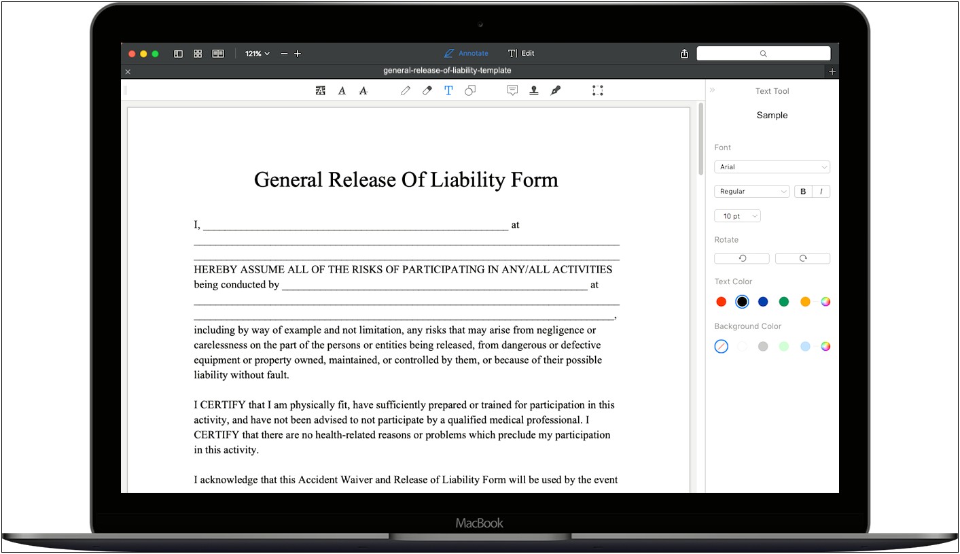
Task: Zoom out with the minus button
Action: point(284,54)
